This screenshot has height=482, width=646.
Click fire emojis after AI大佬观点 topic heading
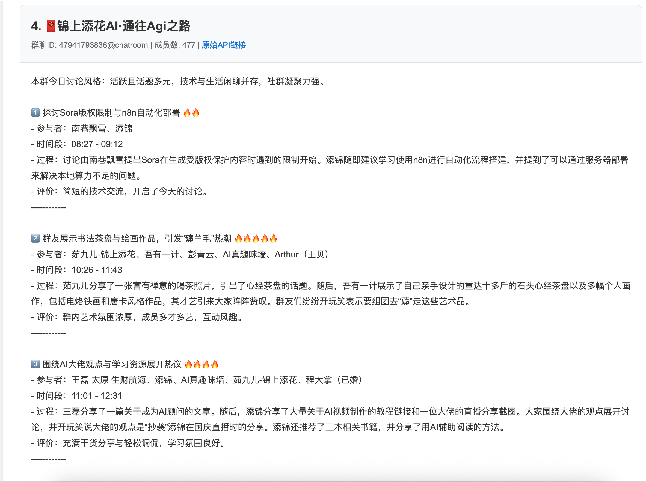tap(201, 364)
